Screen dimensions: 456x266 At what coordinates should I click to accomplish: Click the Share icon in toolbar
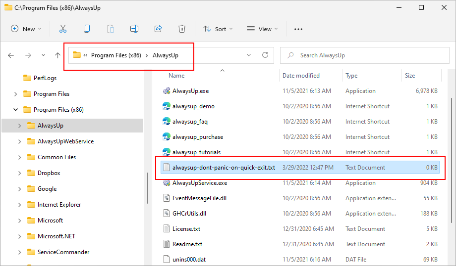pyautogui.click(x=158, y=29)
